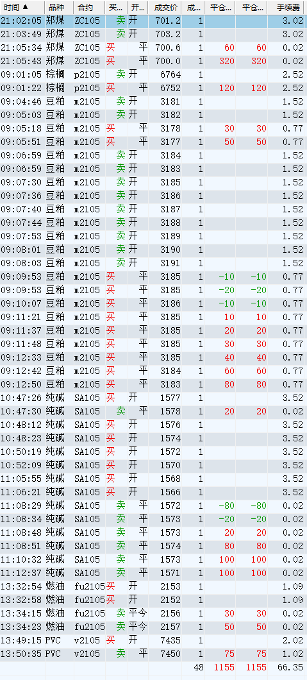Select the 13:50:35 PVC row with profit 75
Viewport: 307px width, 680px height.
pos(153,654)
